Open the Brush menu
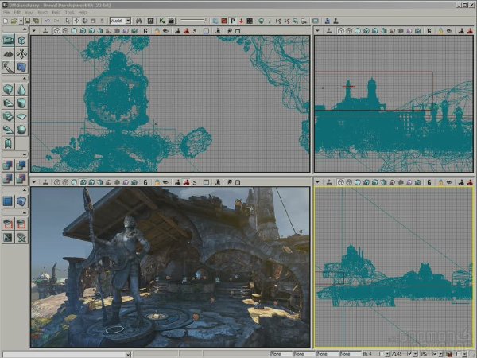 [43, 12]
